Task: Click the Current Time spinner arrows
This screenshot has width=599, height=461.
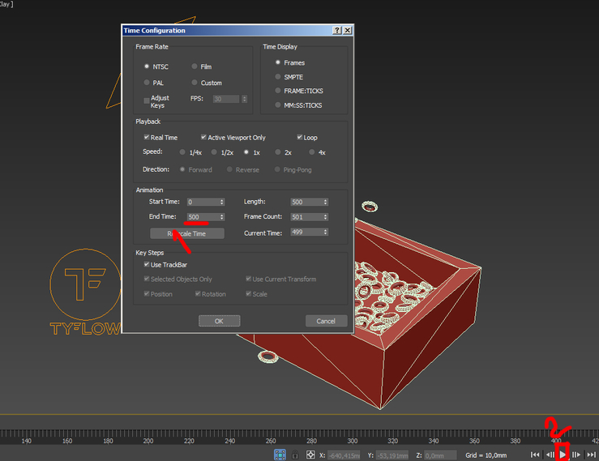Action: click(326, 232)
